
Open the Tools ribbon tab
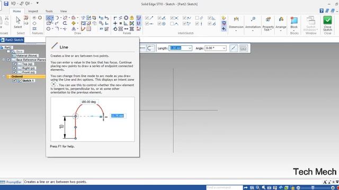(x=49, y=11)
